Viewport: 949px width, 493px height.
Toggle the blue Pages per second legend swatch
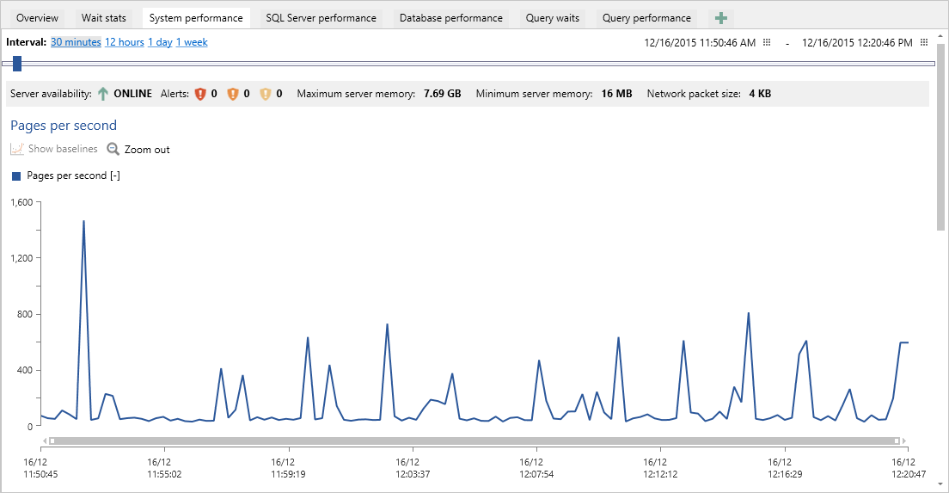click(16, 176)
